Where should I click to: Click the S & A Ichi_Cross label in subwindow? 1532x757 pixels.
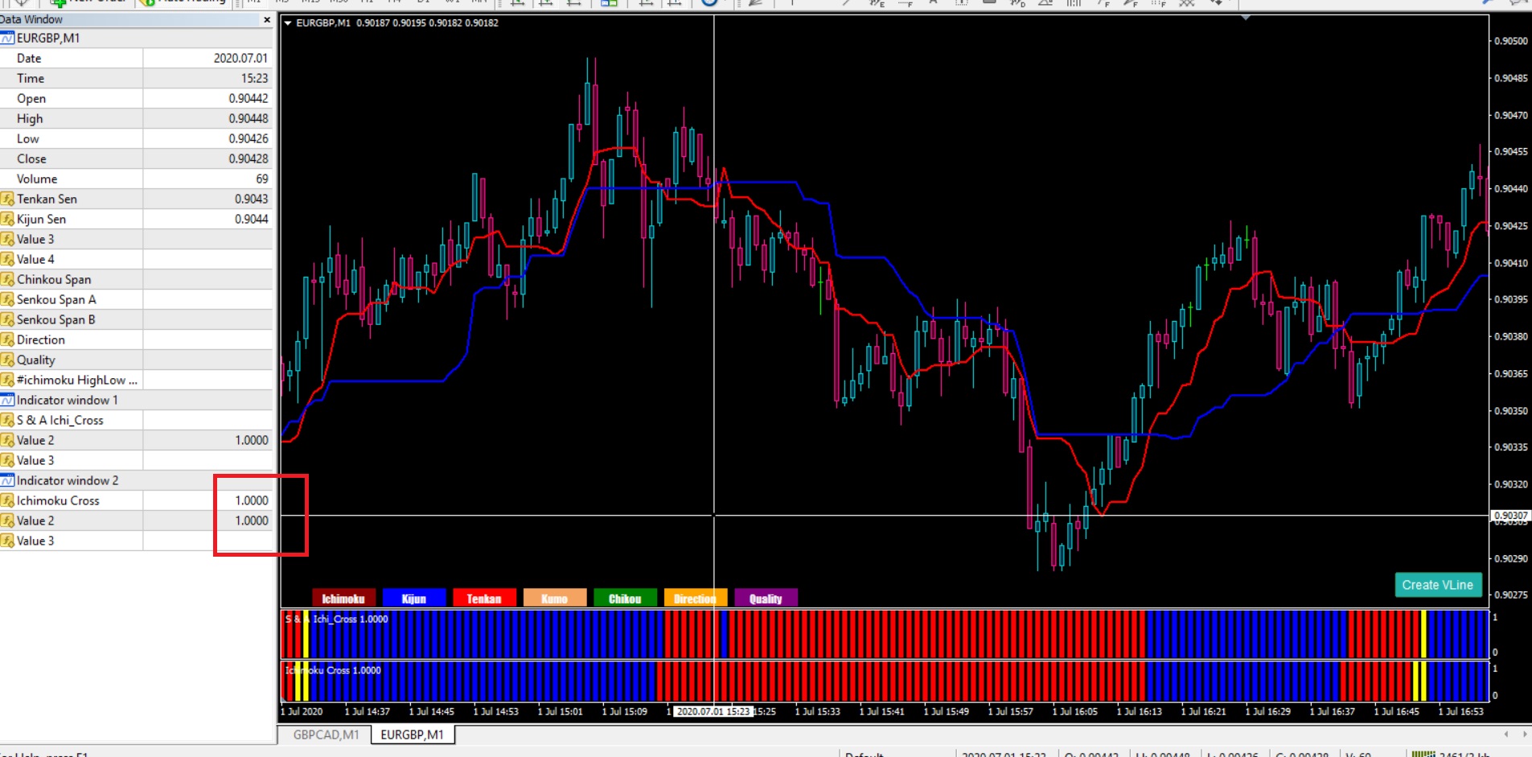[x=336, y=619]
